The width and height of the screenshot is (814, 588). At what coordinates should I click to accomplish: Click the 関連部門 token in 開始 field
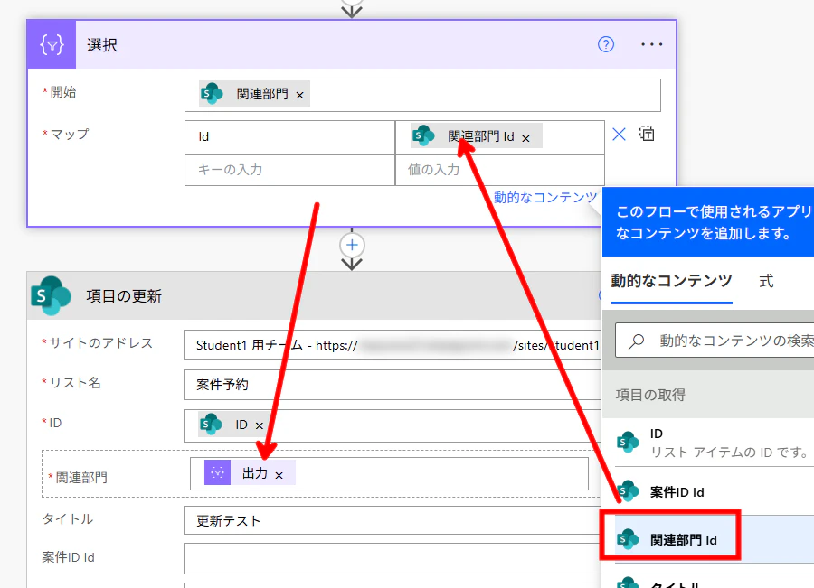[x=254, y=94]
